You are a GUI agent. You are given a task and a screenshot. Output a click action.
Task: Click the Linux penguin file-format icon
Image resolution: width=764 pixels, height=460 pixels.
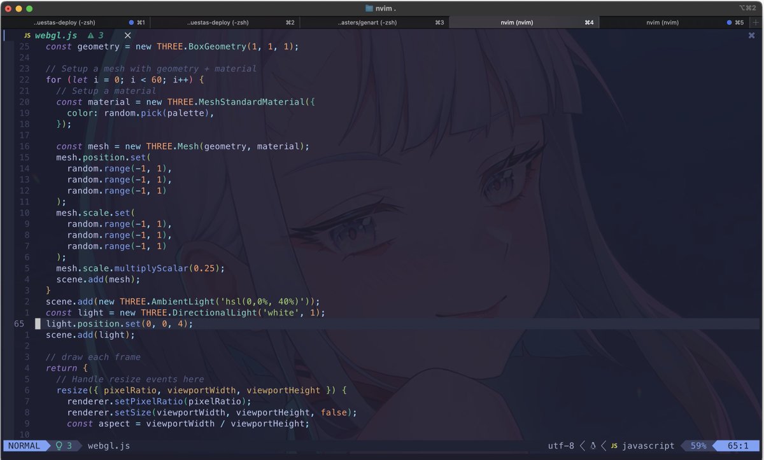[x=593, y=446]
